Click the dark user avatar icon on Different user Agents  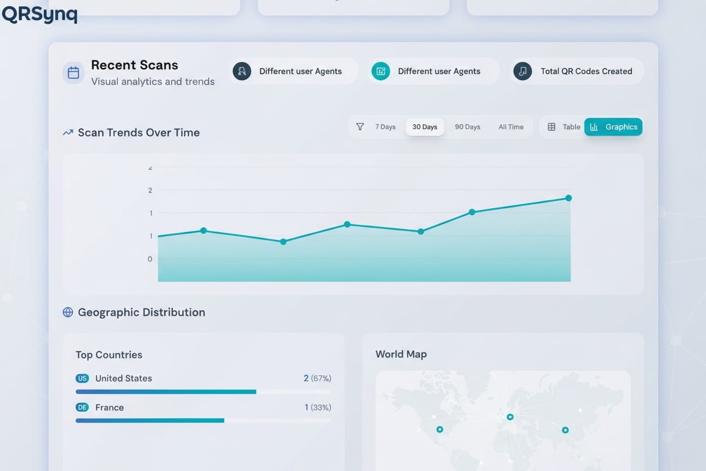[x=242, y=71]
